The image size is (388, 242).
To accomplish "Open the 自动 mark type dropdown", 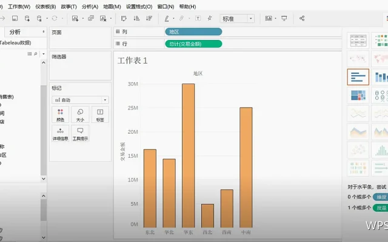I will pos(80,100).
